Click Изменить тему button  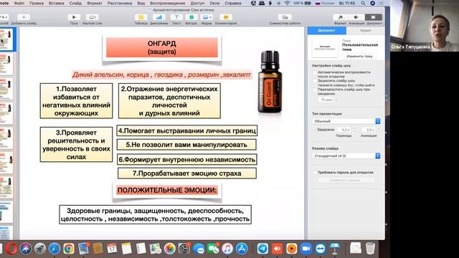coord(359,56)
